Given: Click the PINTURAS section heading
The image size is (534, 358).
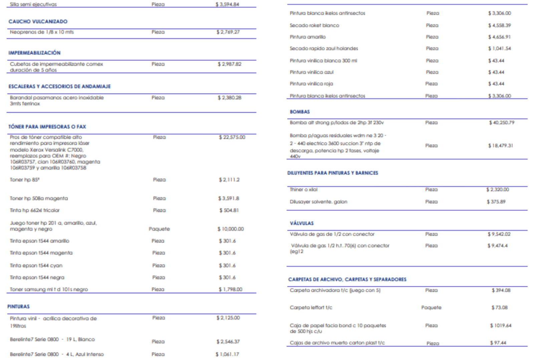Looking at the screenshot, I should pyautogui.click(x=18, y=307).
